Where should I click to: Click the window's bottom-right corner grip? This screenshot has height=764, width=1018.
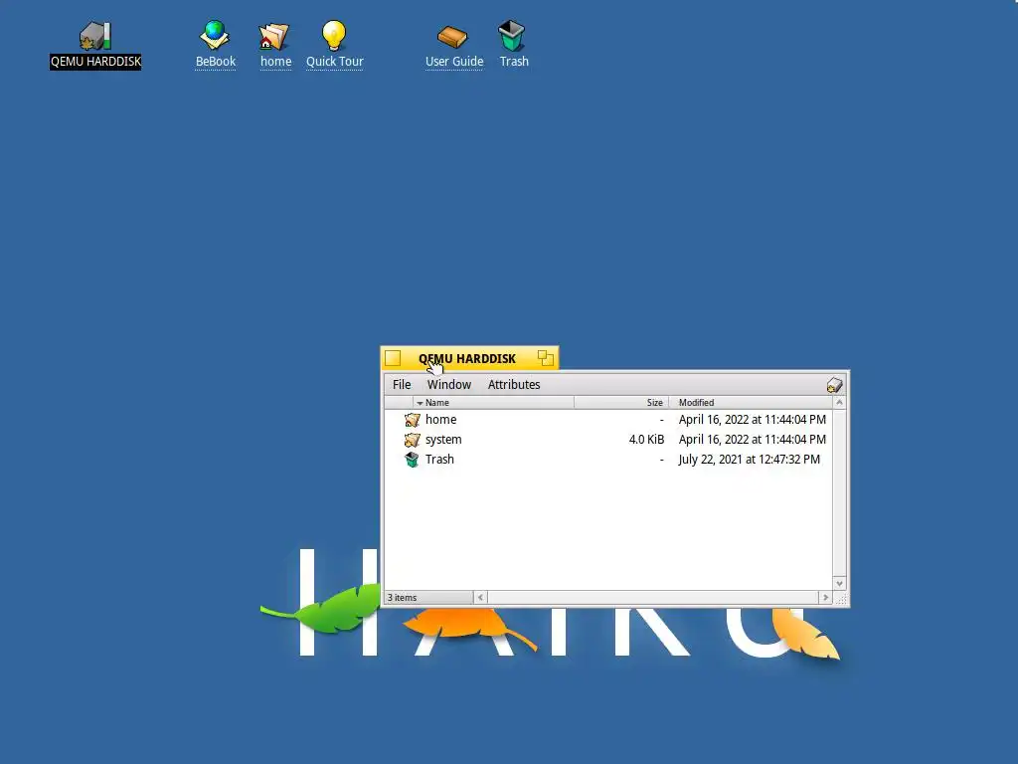point(841,598)
